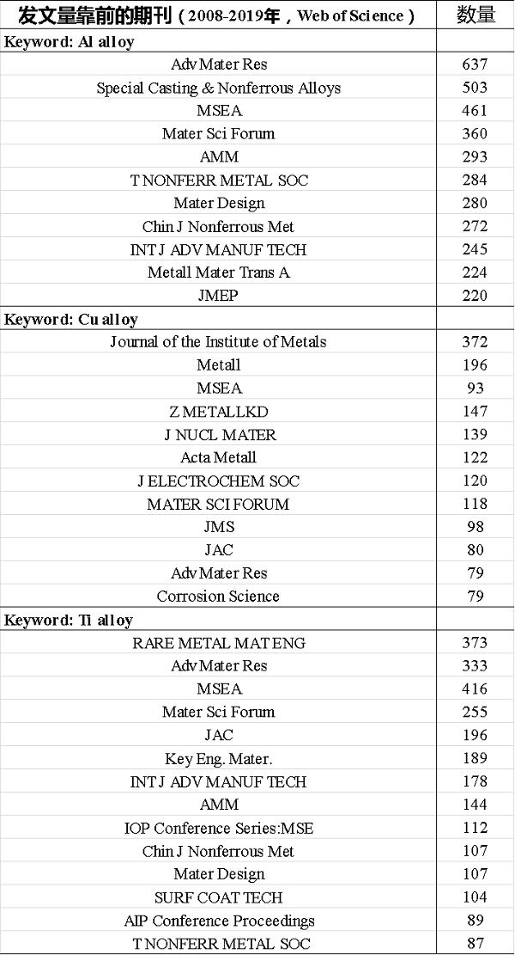Select the "Keyword: Cu alloy" section row
The image size is (515, 955).
click(x=71, y=320)
